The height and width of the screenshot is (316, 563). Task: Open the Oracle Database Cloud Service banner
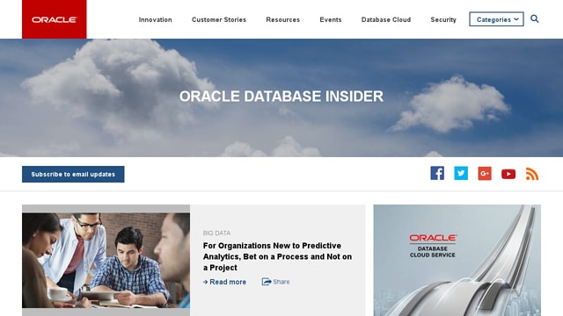point(457,261)
